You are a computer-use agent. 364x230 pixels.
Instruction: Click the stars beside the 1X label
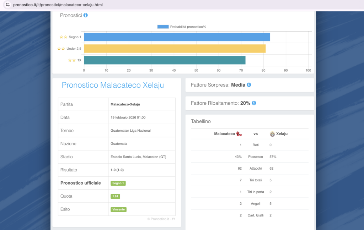pyautogui.click(x=72, y=60)
